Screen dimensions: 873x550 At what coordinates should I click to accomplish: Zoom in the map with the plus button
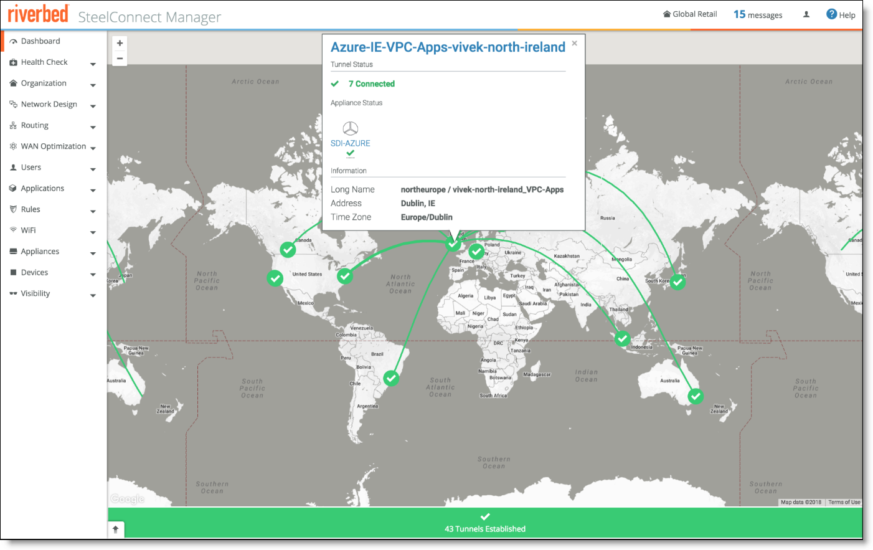120,44
